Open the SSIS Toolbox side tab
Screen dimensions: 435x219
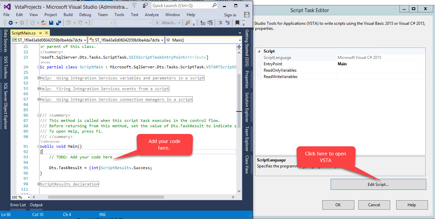pyautogui.click(x=6, y=67)
